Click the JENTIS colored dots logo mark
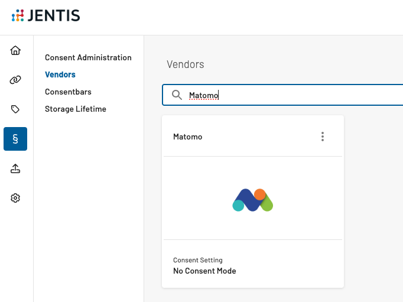Screen dimensions: 403x302 (x=18, y=16)
